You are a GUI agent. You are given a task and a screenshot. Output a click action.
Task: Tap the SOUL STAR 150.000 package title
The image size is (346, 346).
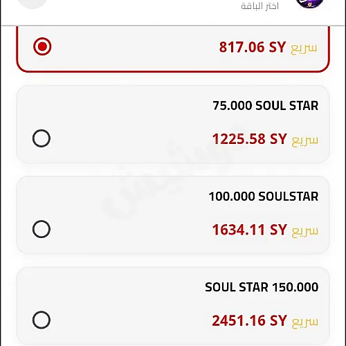(262, 287)
